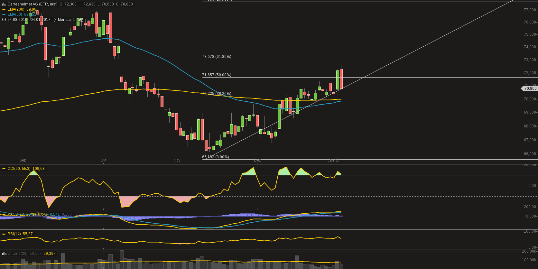This screenshot has height=269, width=538.
Task: Select the Gerresheimer AG (ETR, last) title
Action: (x=32, y=4)
